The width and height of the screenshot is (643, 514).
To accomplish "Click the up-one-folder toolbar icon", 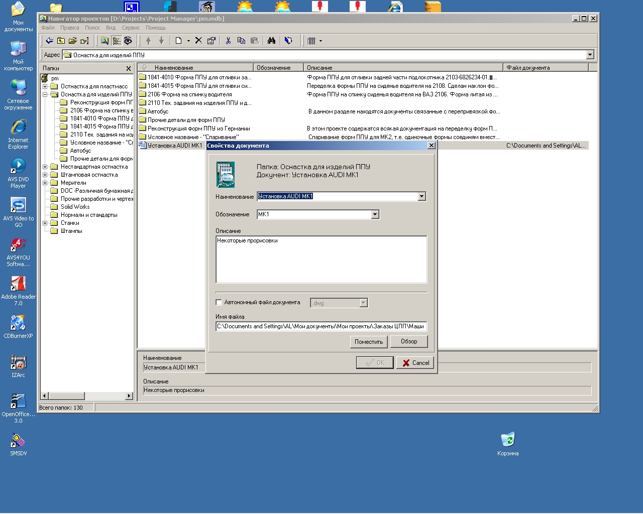I will point(61,41).
